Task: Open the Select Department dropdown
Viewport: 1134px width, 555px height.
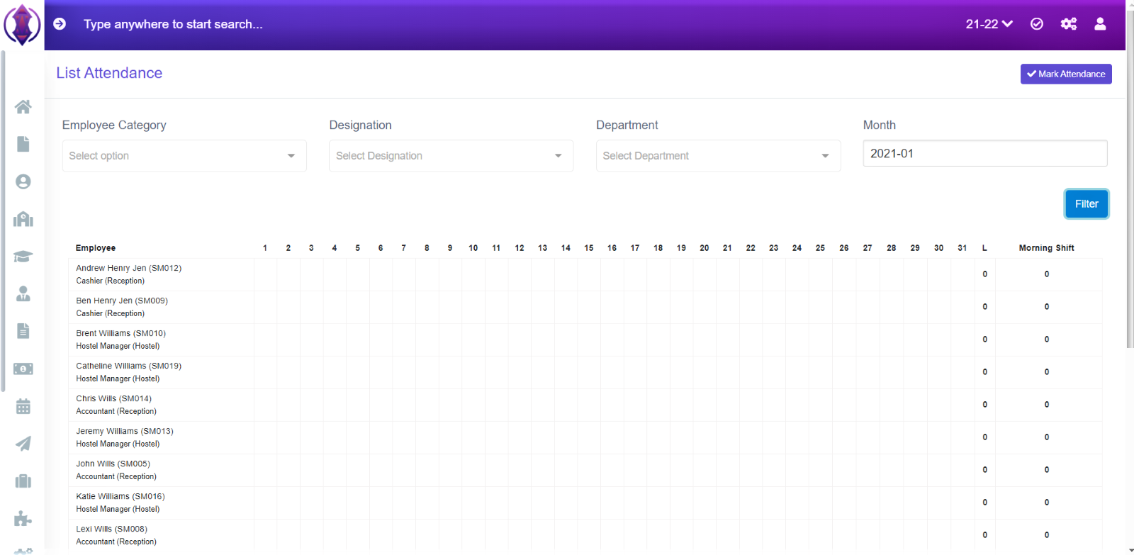Action: point(718,156)
